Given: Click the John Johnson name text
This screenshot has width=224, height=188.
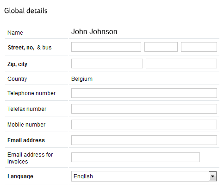Looking at the screenshot, I should point(94,31).
